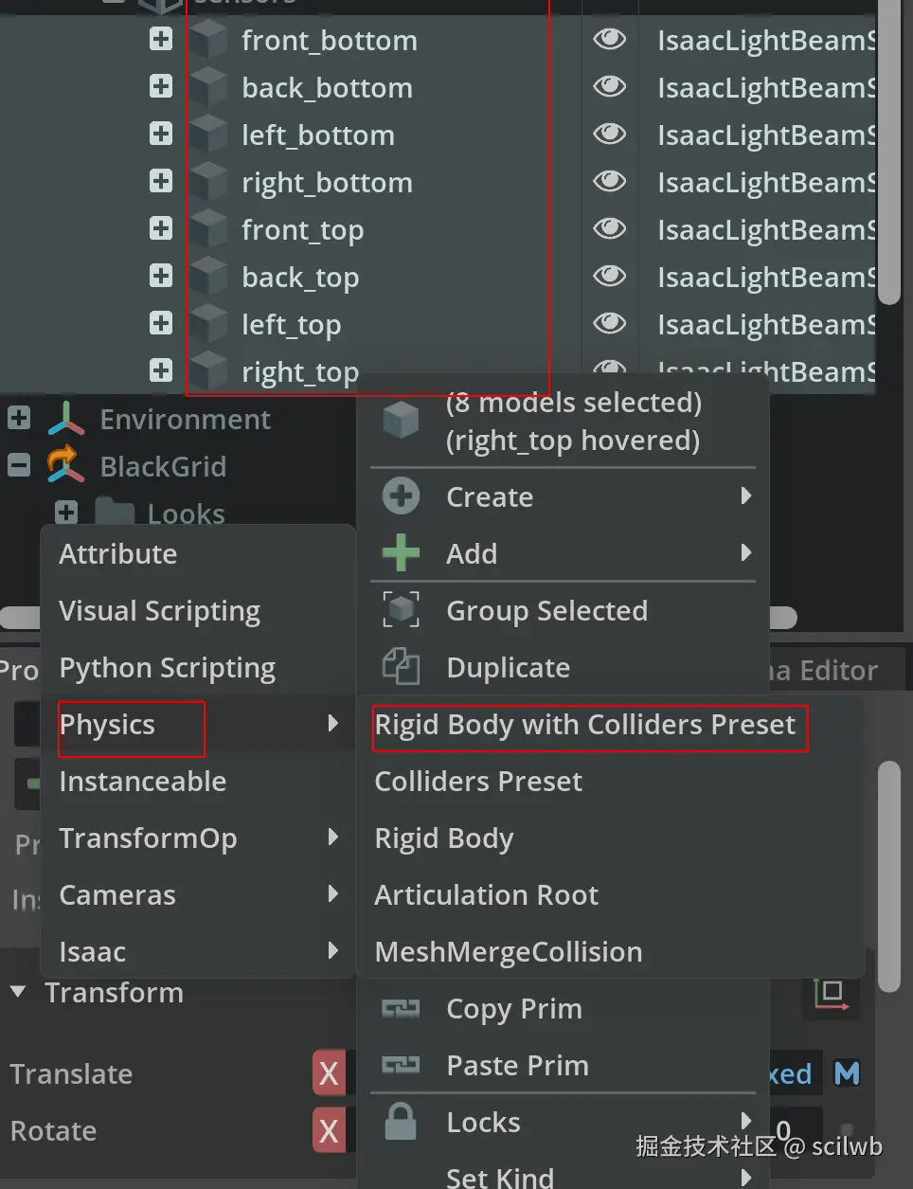
Task: Click the red X button beside Rotate
Action: click(329, 1130)
